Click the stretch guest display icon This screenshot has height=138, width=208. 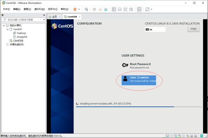(148, 9)
